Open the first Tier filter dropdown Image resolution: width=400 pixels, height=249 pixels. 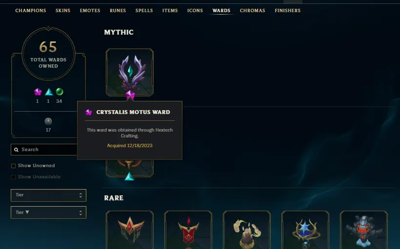[x=48, y=195]
